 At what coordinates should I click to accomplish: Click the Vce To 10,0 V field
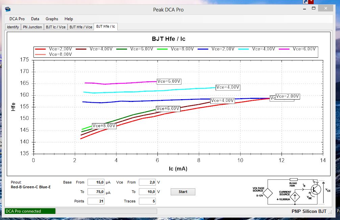(147, 192)
